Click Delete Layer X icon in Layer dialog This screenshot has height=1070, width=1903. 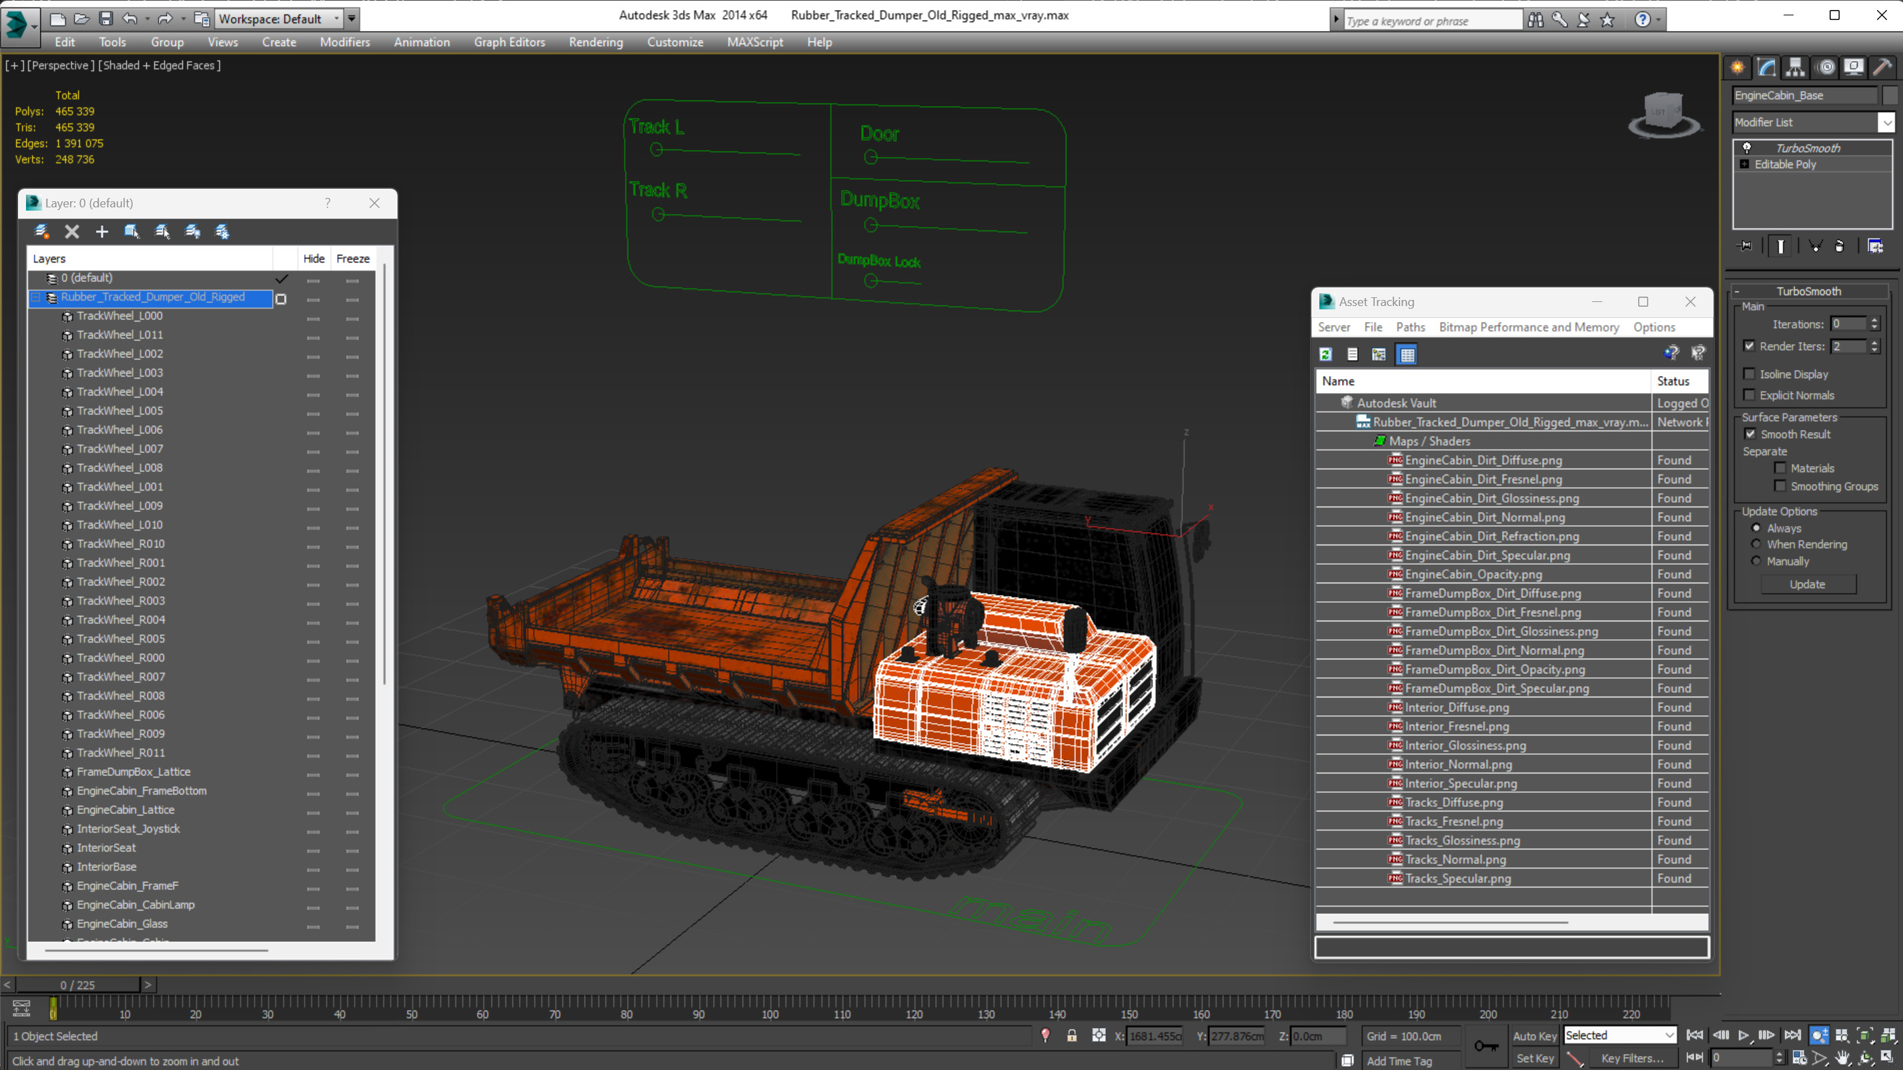pyautogui.click(x=71, y=232)
